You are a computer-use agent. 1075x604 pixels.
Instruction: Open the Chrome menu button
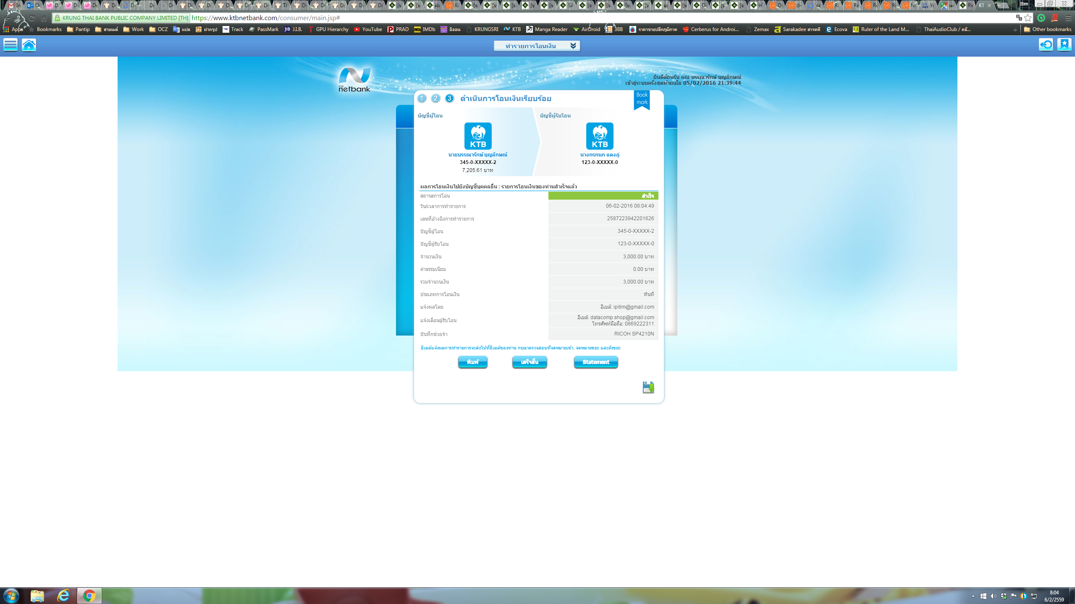coord(1068,18)
